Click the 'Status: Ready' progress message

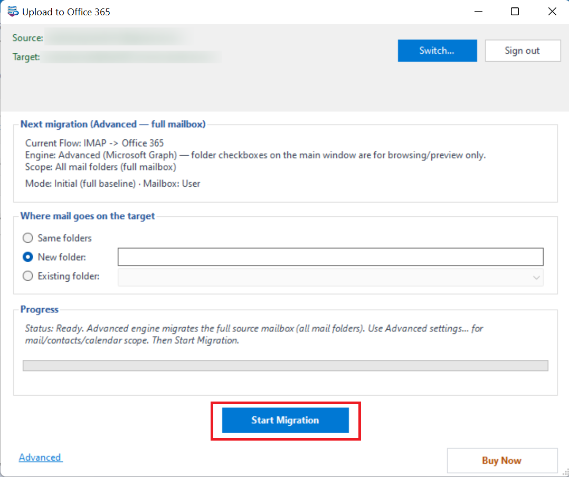point(254,334)
